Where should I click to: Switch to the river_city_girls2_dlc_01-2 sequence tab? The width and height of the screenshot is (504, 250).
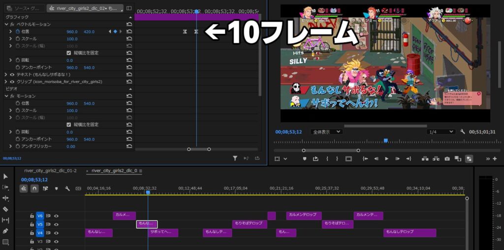tap(50, 171)
